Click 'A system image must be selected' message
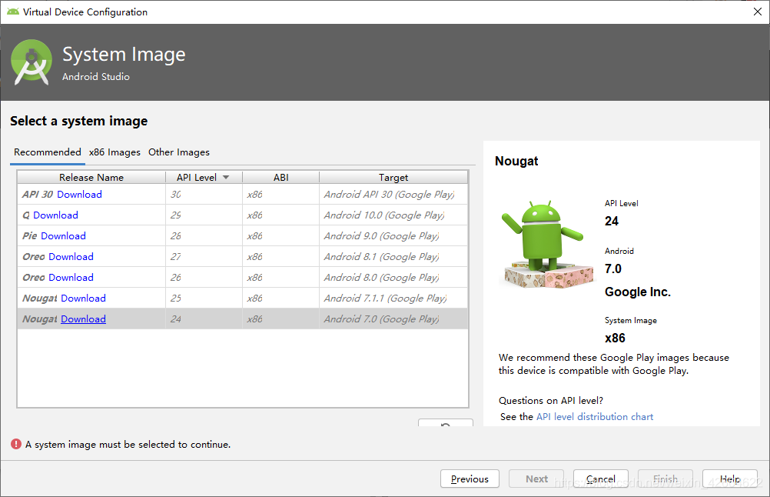 coord(128,445)
